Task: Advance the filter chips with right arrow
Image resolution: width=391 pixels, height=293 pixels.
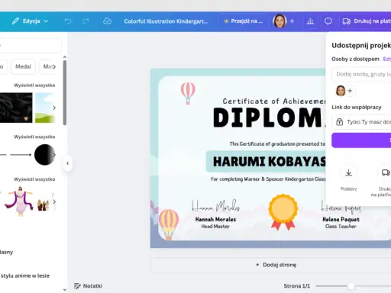Action: tap(54, 66)
